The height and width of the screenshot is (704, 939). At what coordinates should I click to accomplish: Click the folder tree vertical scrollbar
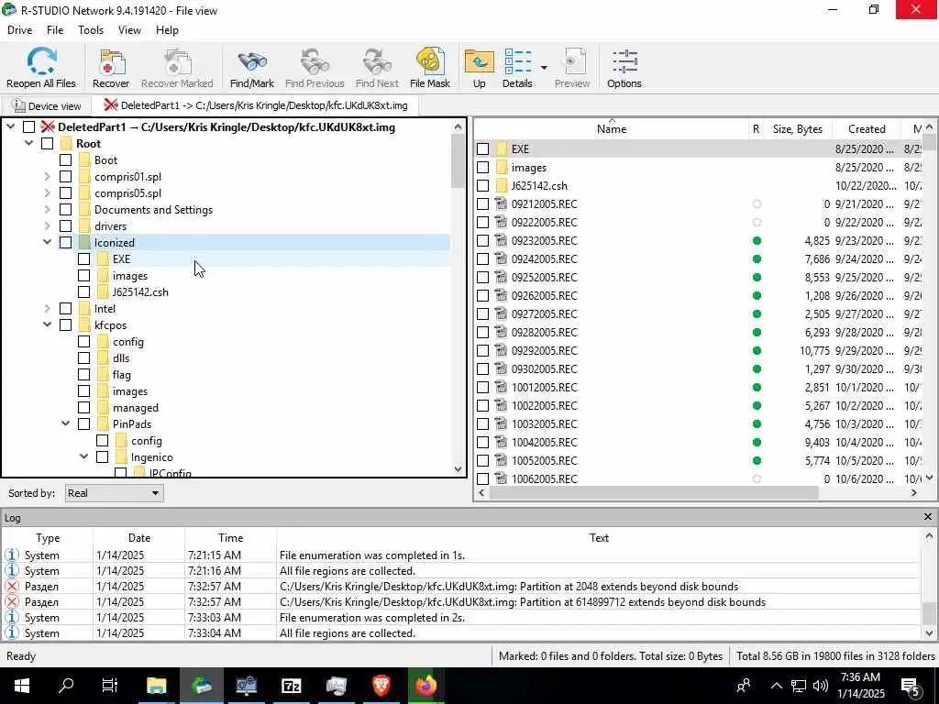(x=458, y=161)
